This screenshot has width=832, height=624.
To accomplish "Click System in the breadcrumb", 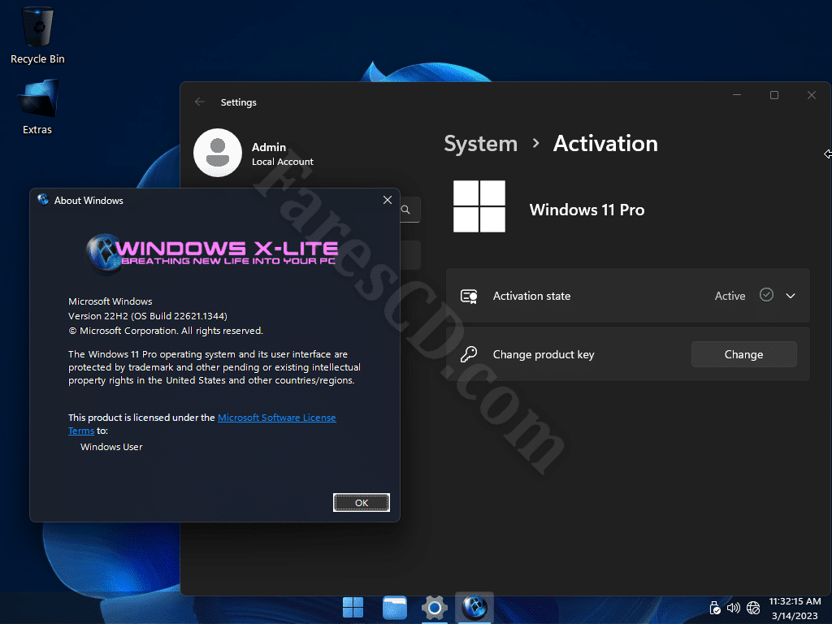I will click(x=481, y=144).
